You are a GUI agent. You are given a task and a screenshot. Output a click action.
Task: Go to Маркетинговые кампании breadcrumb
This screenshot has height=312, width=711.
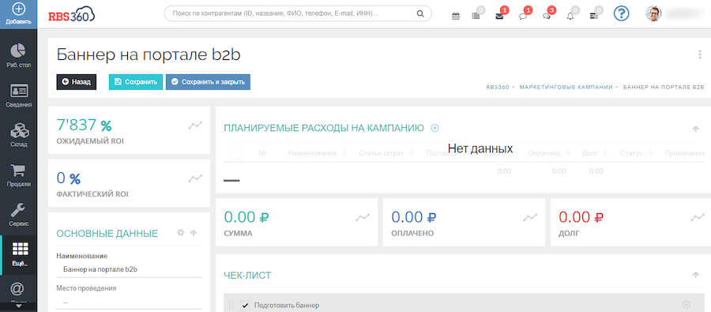566,87
